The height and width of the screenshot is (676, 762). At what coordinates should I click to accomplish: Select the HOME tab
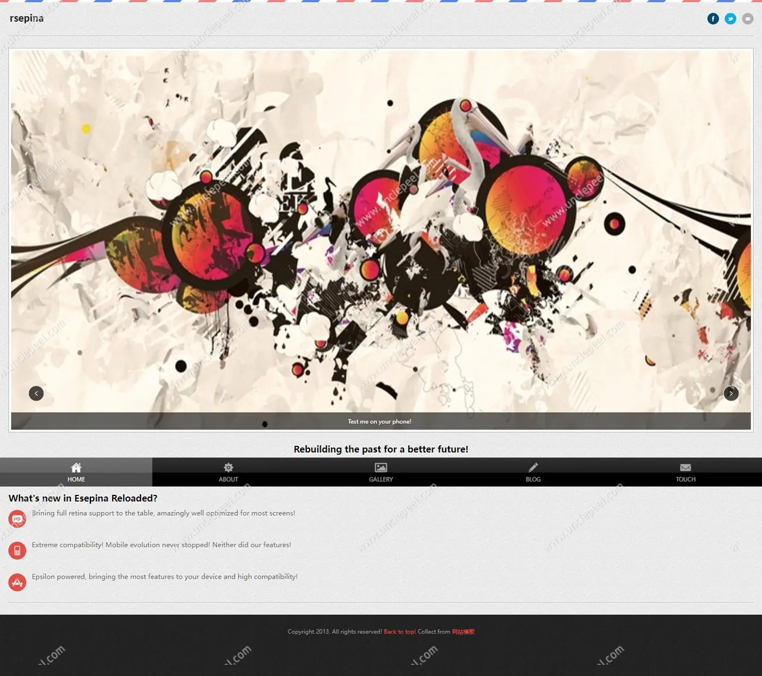(x=76, y=472)
